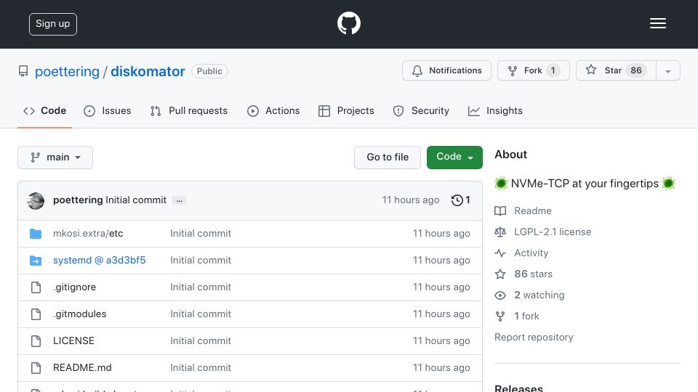Screen dimensions: 698x392
Task: Open the main branch selector dropdown
Action: point(55,158)
